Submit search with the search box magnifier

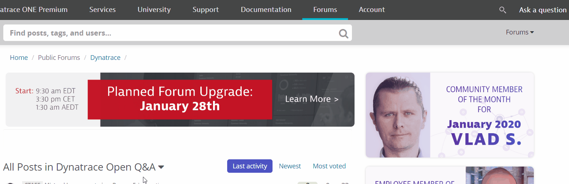(344, 34)
